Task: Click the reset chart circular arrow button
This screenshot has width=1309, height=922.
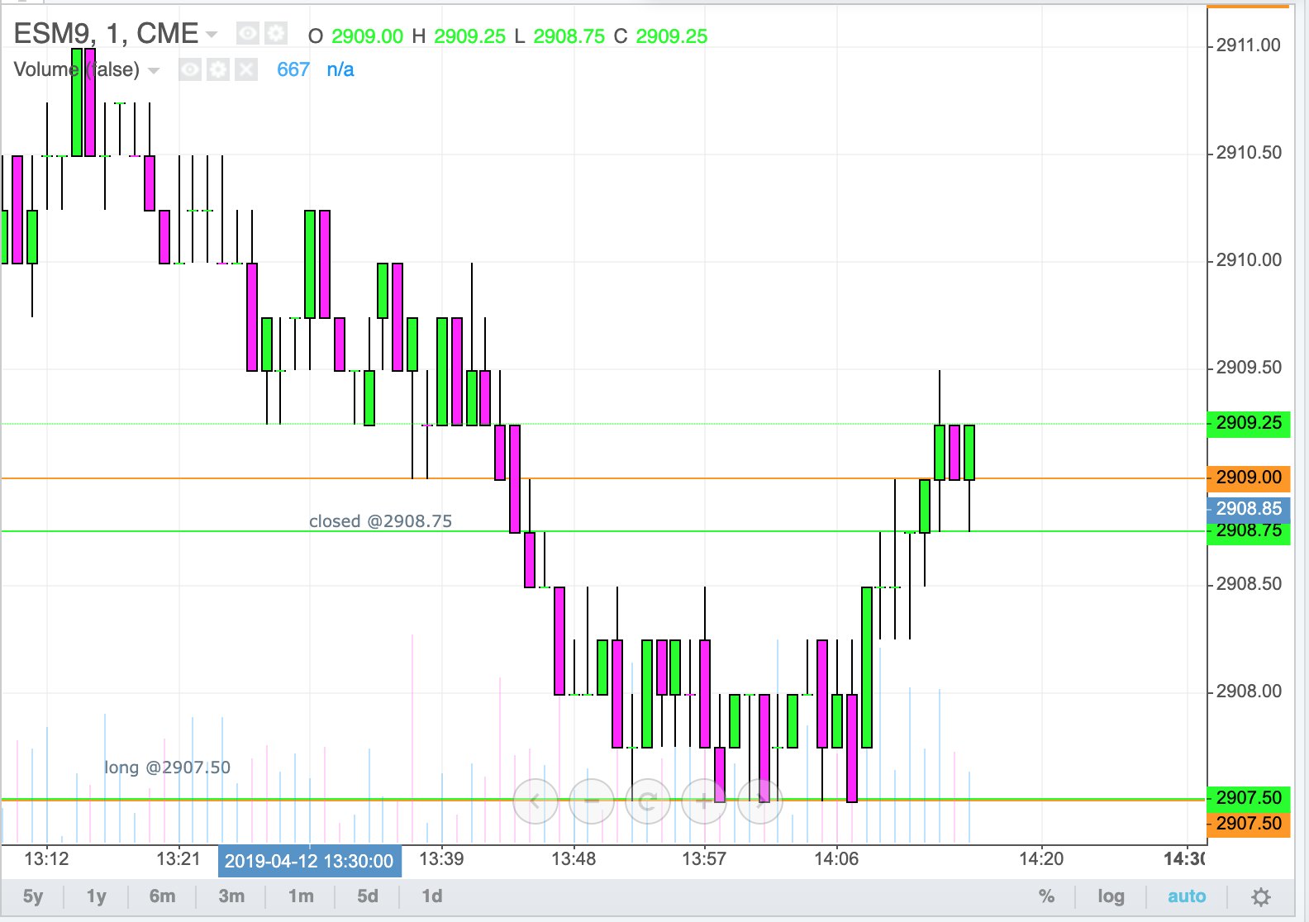Action: click(648, 801)
